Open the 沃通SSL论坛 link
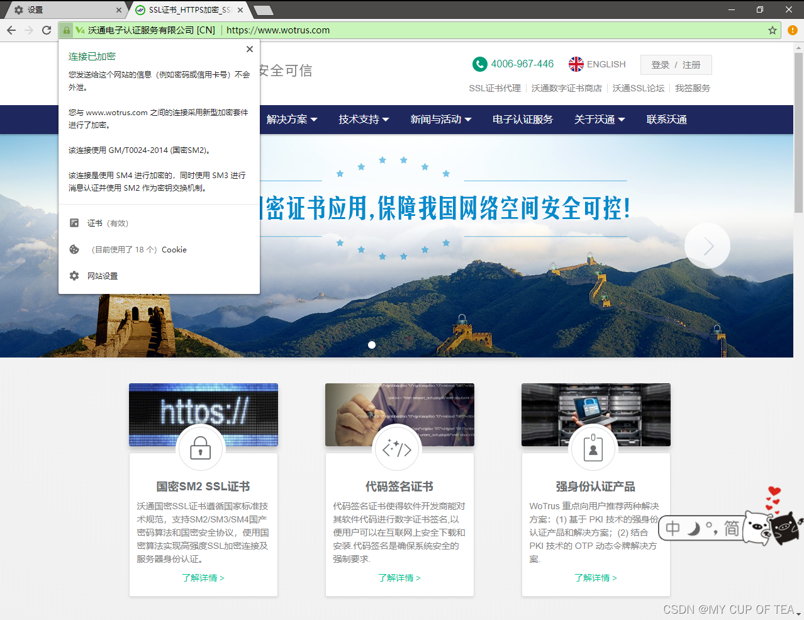Image resolution: width=804 pixels, height=620 pixels. coord(639,88)
